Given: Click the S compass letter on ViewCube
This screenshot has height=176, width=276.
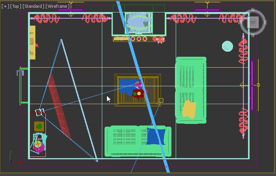Looking at the screenshot, I should [x=253, y=35].
